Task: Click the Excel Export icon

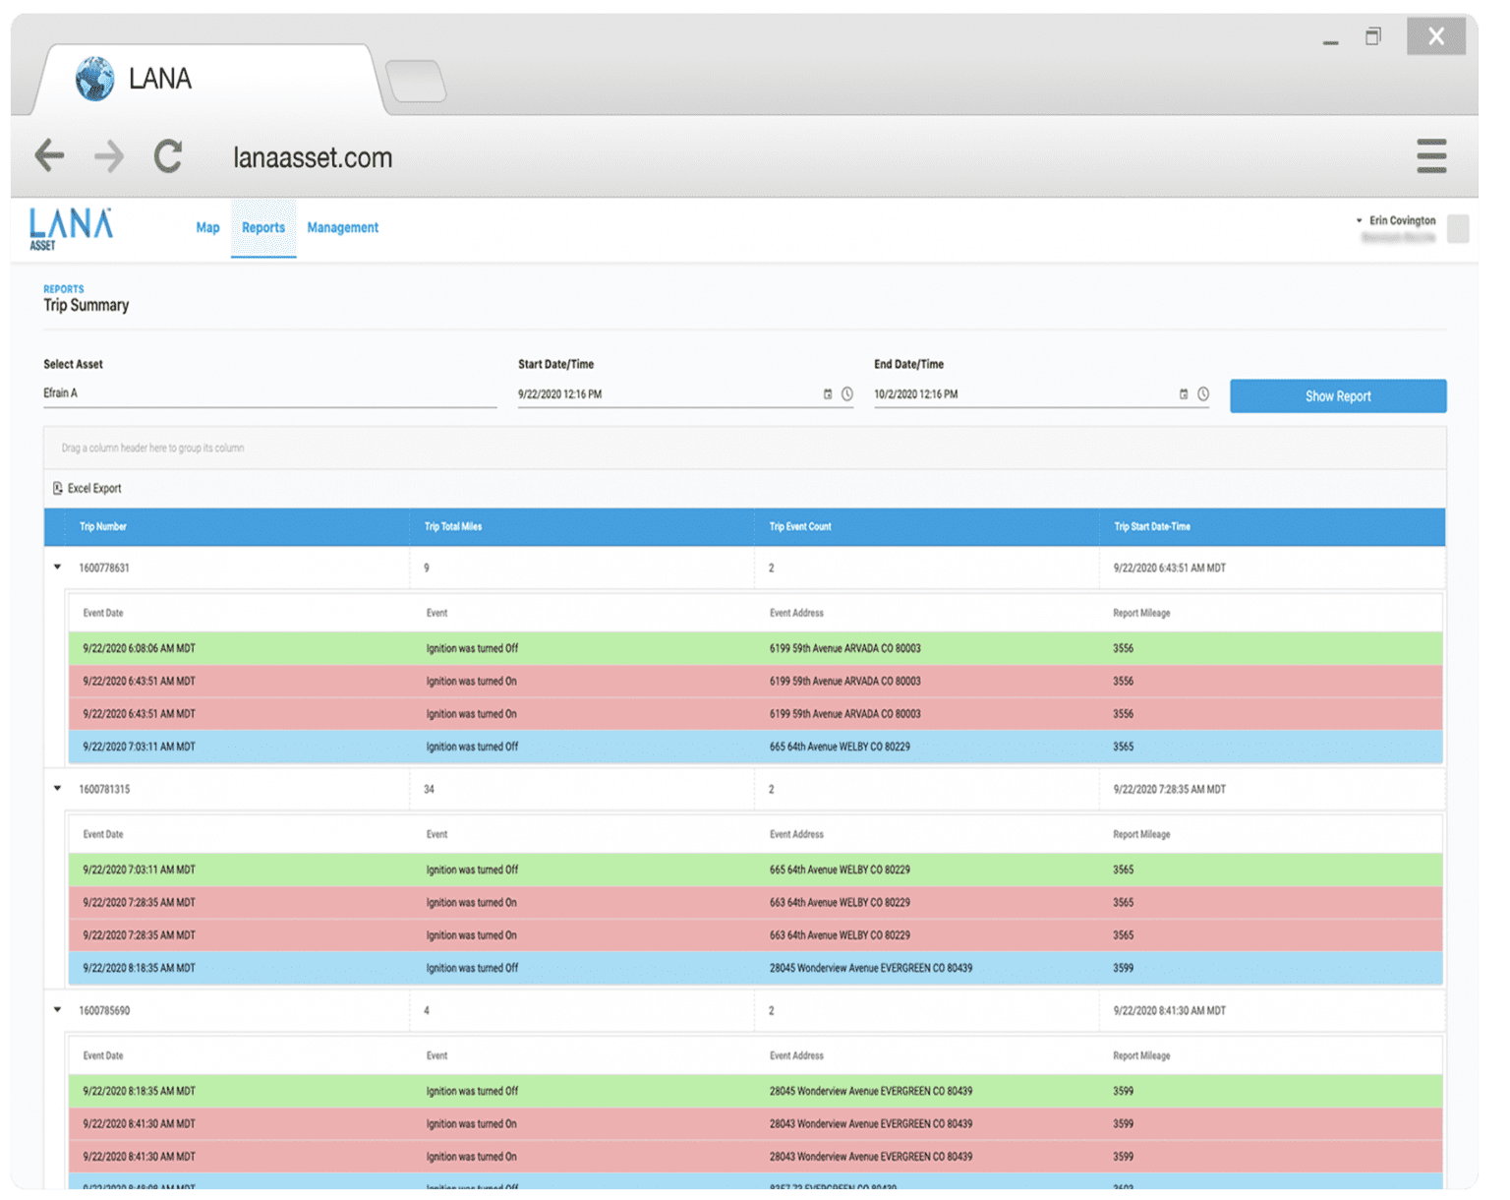Action: tap(59, 488)
